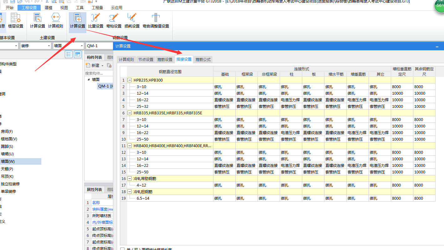
Task: Open the 箍筋公式 tab
Action: click(203, 59)
